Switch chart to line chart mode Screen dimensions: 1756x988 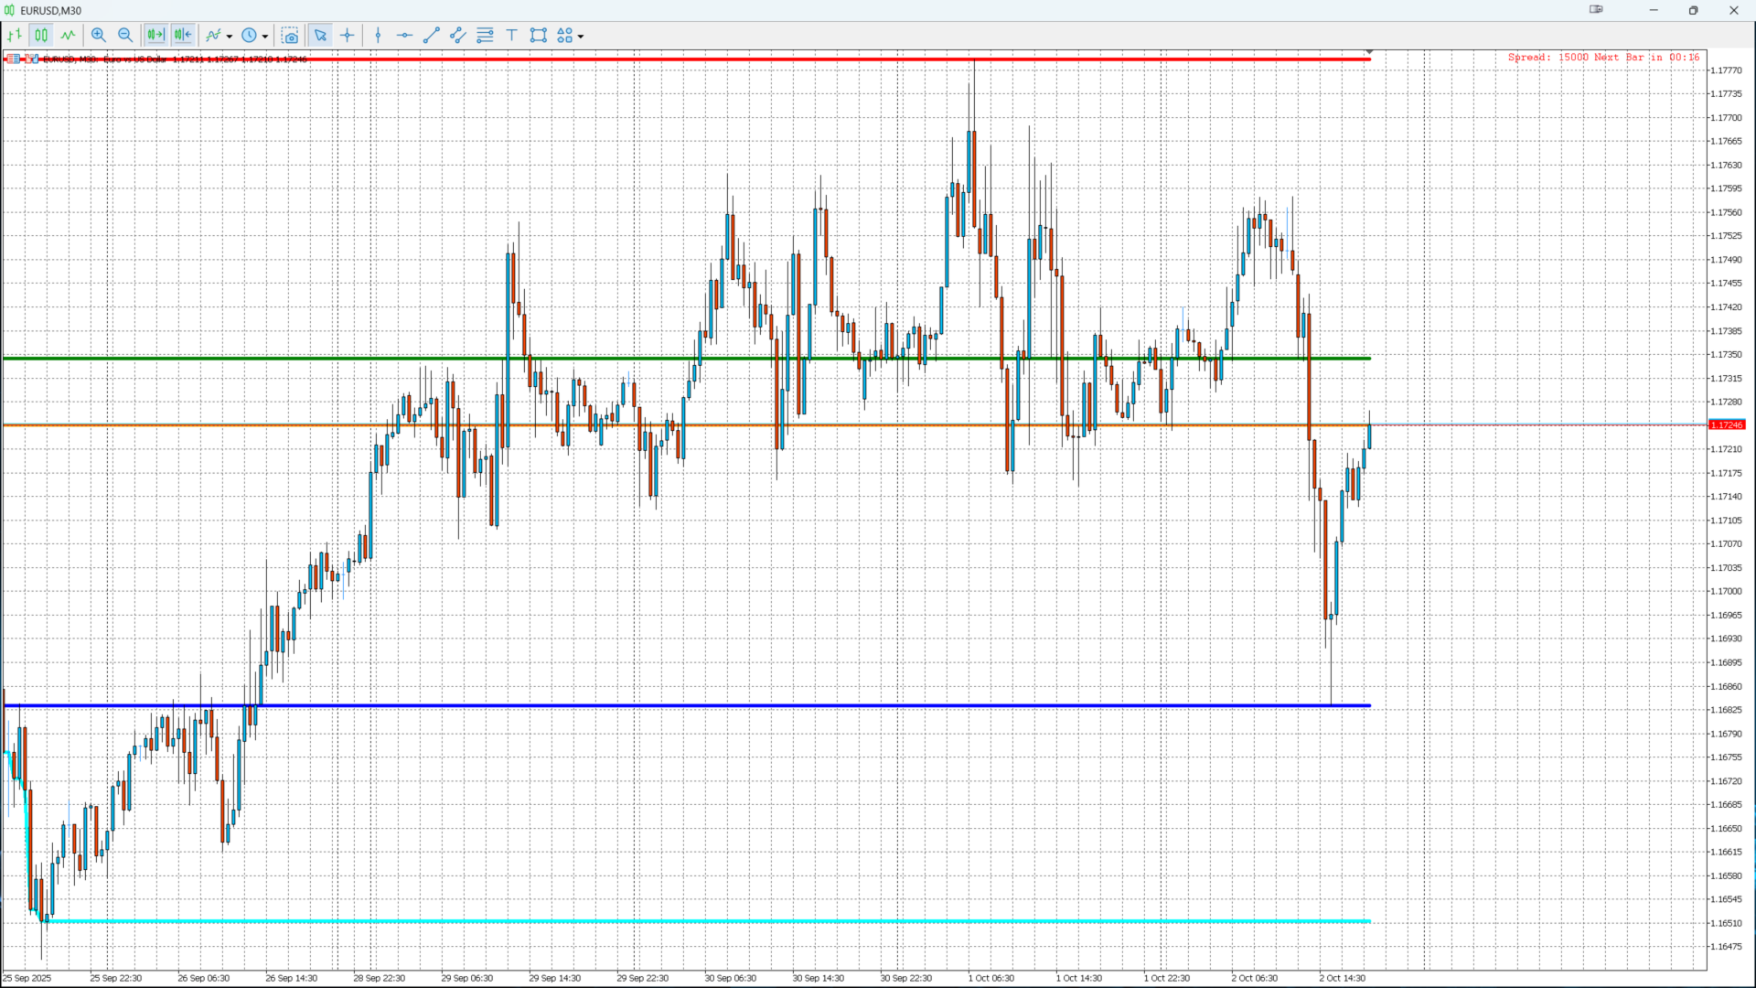(69, 36)
